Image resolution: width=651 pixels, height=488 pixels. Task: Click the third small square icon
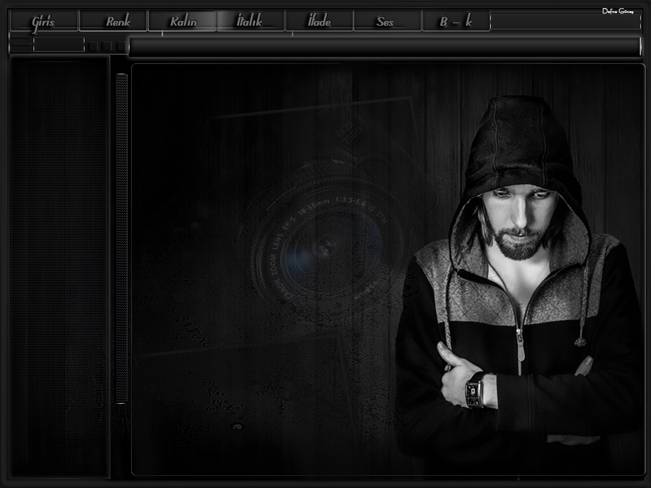pyautogui.click(x=121, y=46)
